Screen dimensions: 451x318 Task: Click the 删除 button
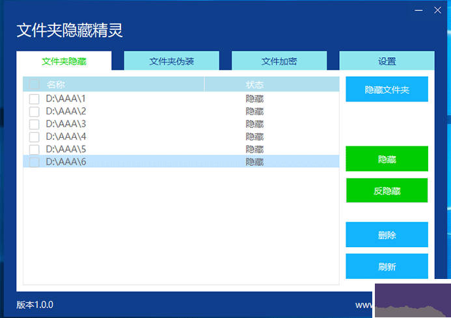(x=387, y=235)
